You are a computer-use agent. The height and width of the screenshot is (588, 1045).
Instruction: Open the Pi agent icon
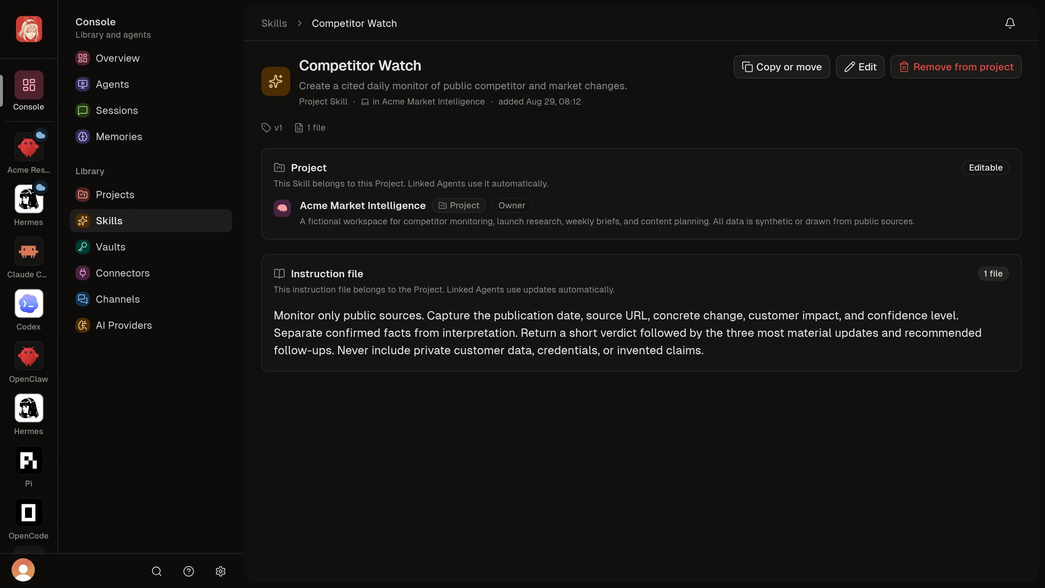point(29,460)
